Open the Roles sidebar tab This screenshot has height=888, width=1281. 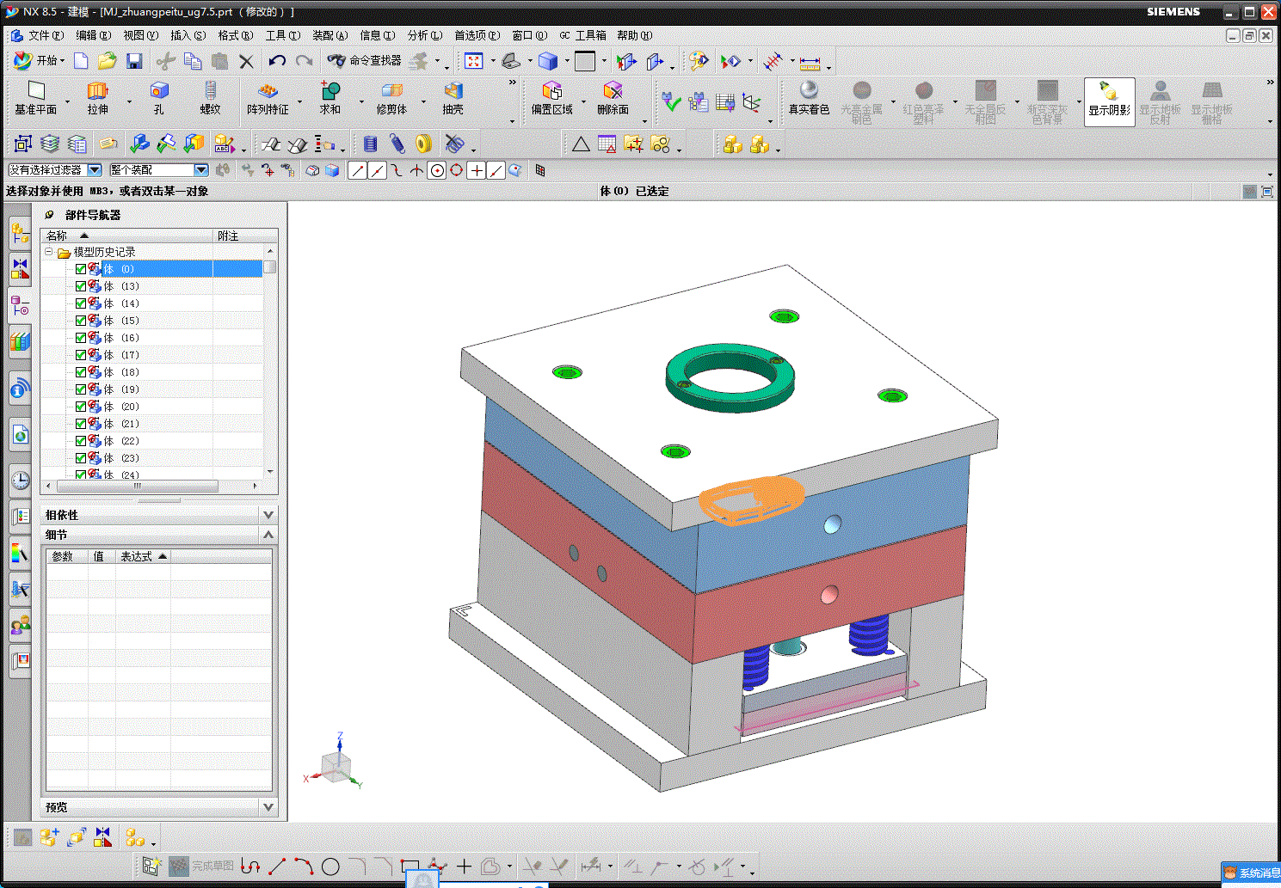[x=20, y=626]
